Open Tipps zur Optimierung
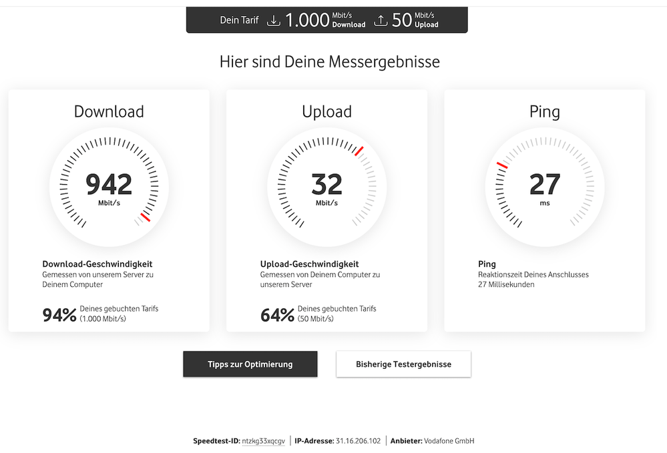The width and height of the screenshot is (667, 453). [x=250, y=364]
